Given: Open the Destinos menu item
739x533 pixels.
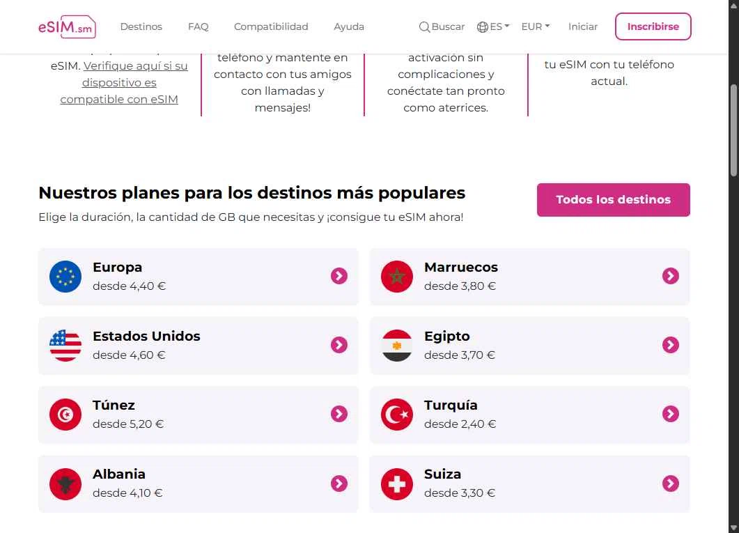Looking at the screenshot, I should pos(141,26).
